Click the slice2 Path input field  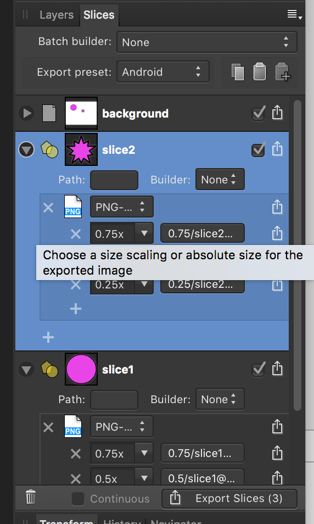point(114,180)
